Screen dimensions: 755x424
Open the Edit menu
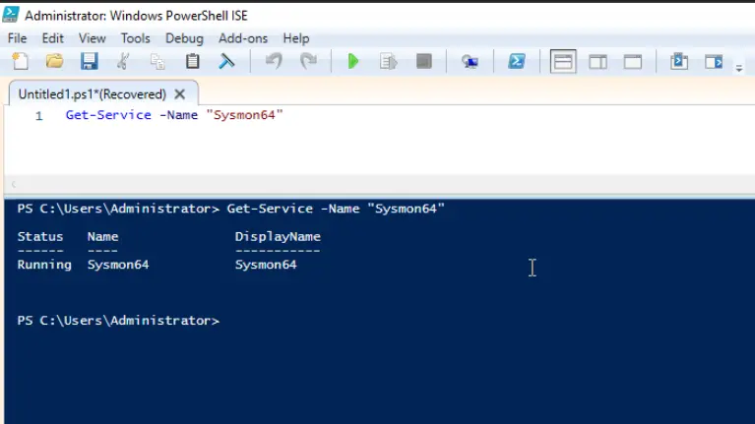click(52, 38)
